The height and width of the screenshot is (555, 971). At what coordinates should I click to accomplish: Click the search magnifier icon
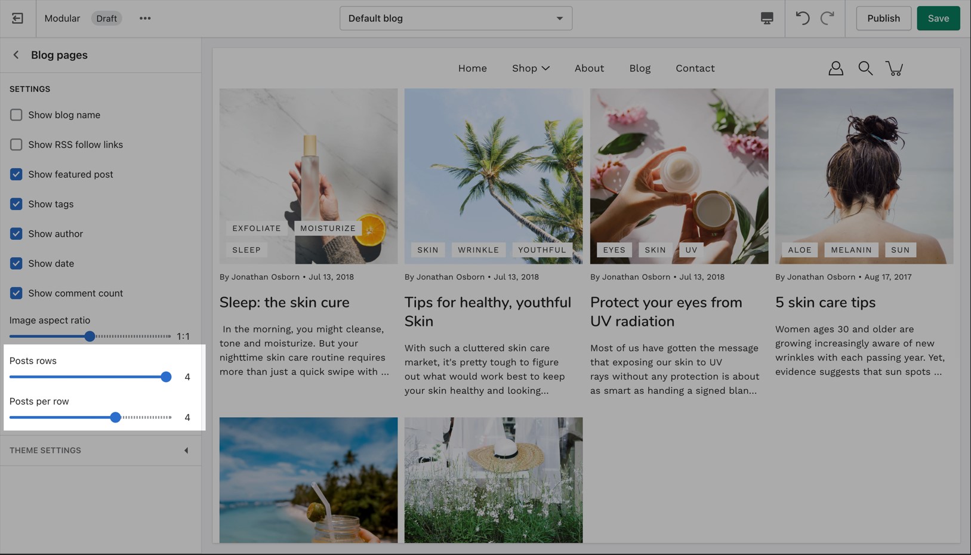pyautogui.click(x=865, y=69)
